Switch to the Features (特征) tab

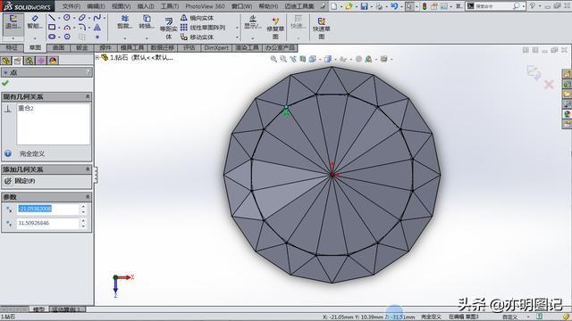coord(12,47)
